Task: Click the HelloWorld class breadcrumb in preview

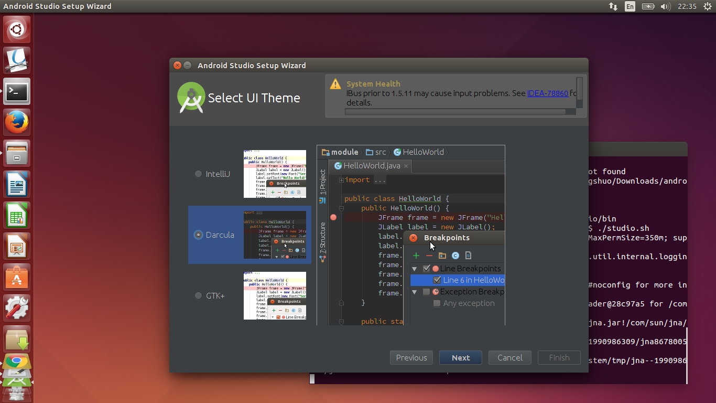Action: [x=418, y=152]
